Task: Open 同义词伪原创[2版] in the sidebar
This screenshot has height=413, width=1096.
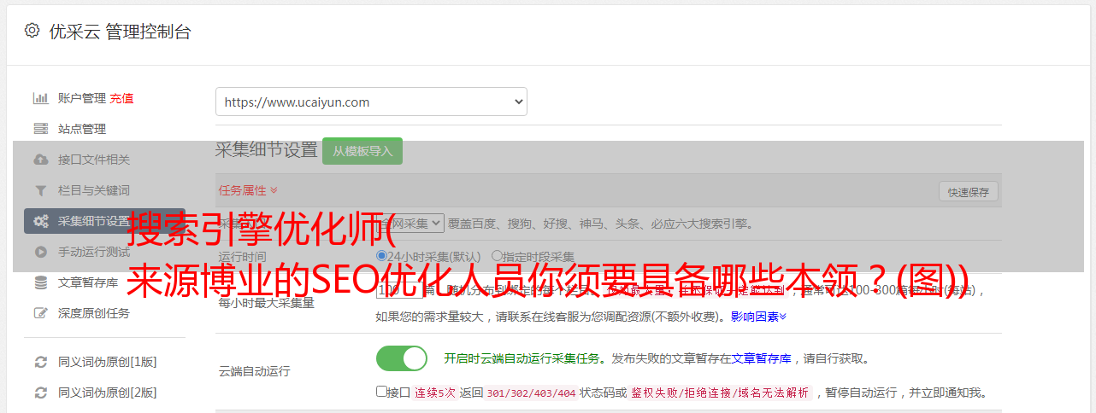Action: point(107,393)
